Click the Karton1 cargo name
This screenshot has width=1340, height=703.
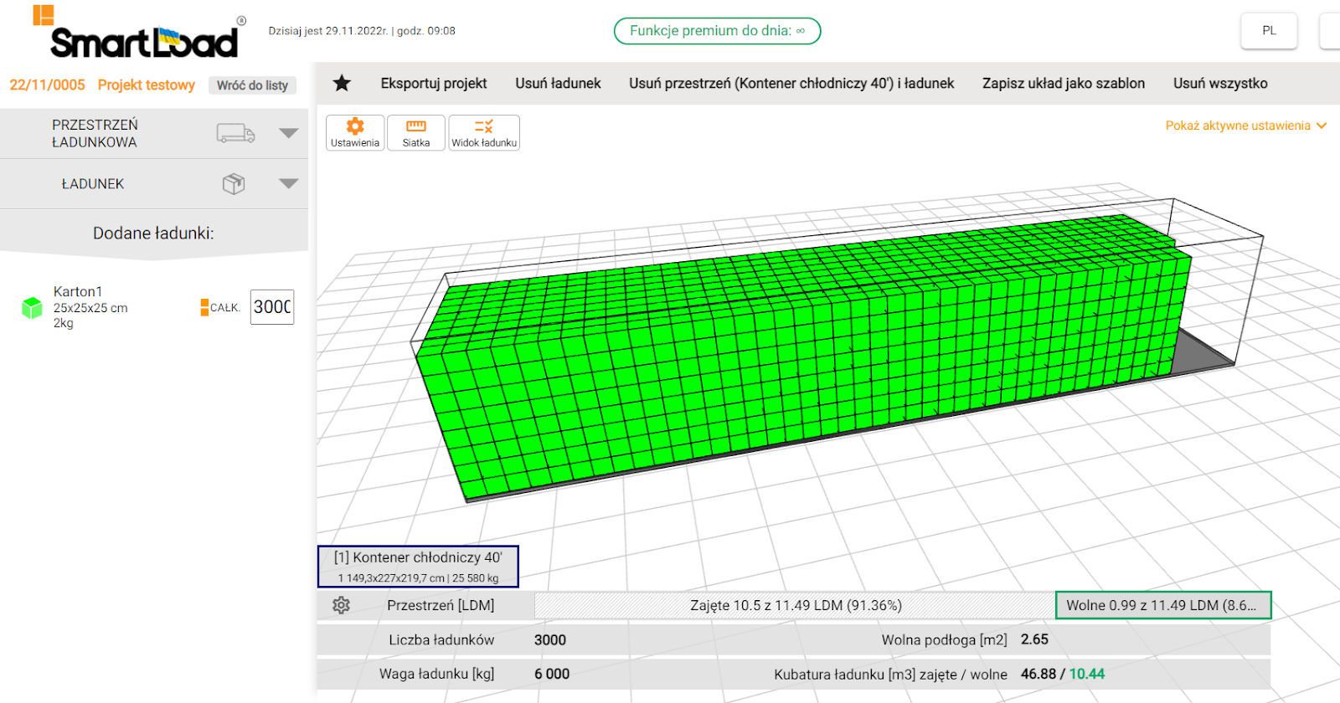coord(78,291)
